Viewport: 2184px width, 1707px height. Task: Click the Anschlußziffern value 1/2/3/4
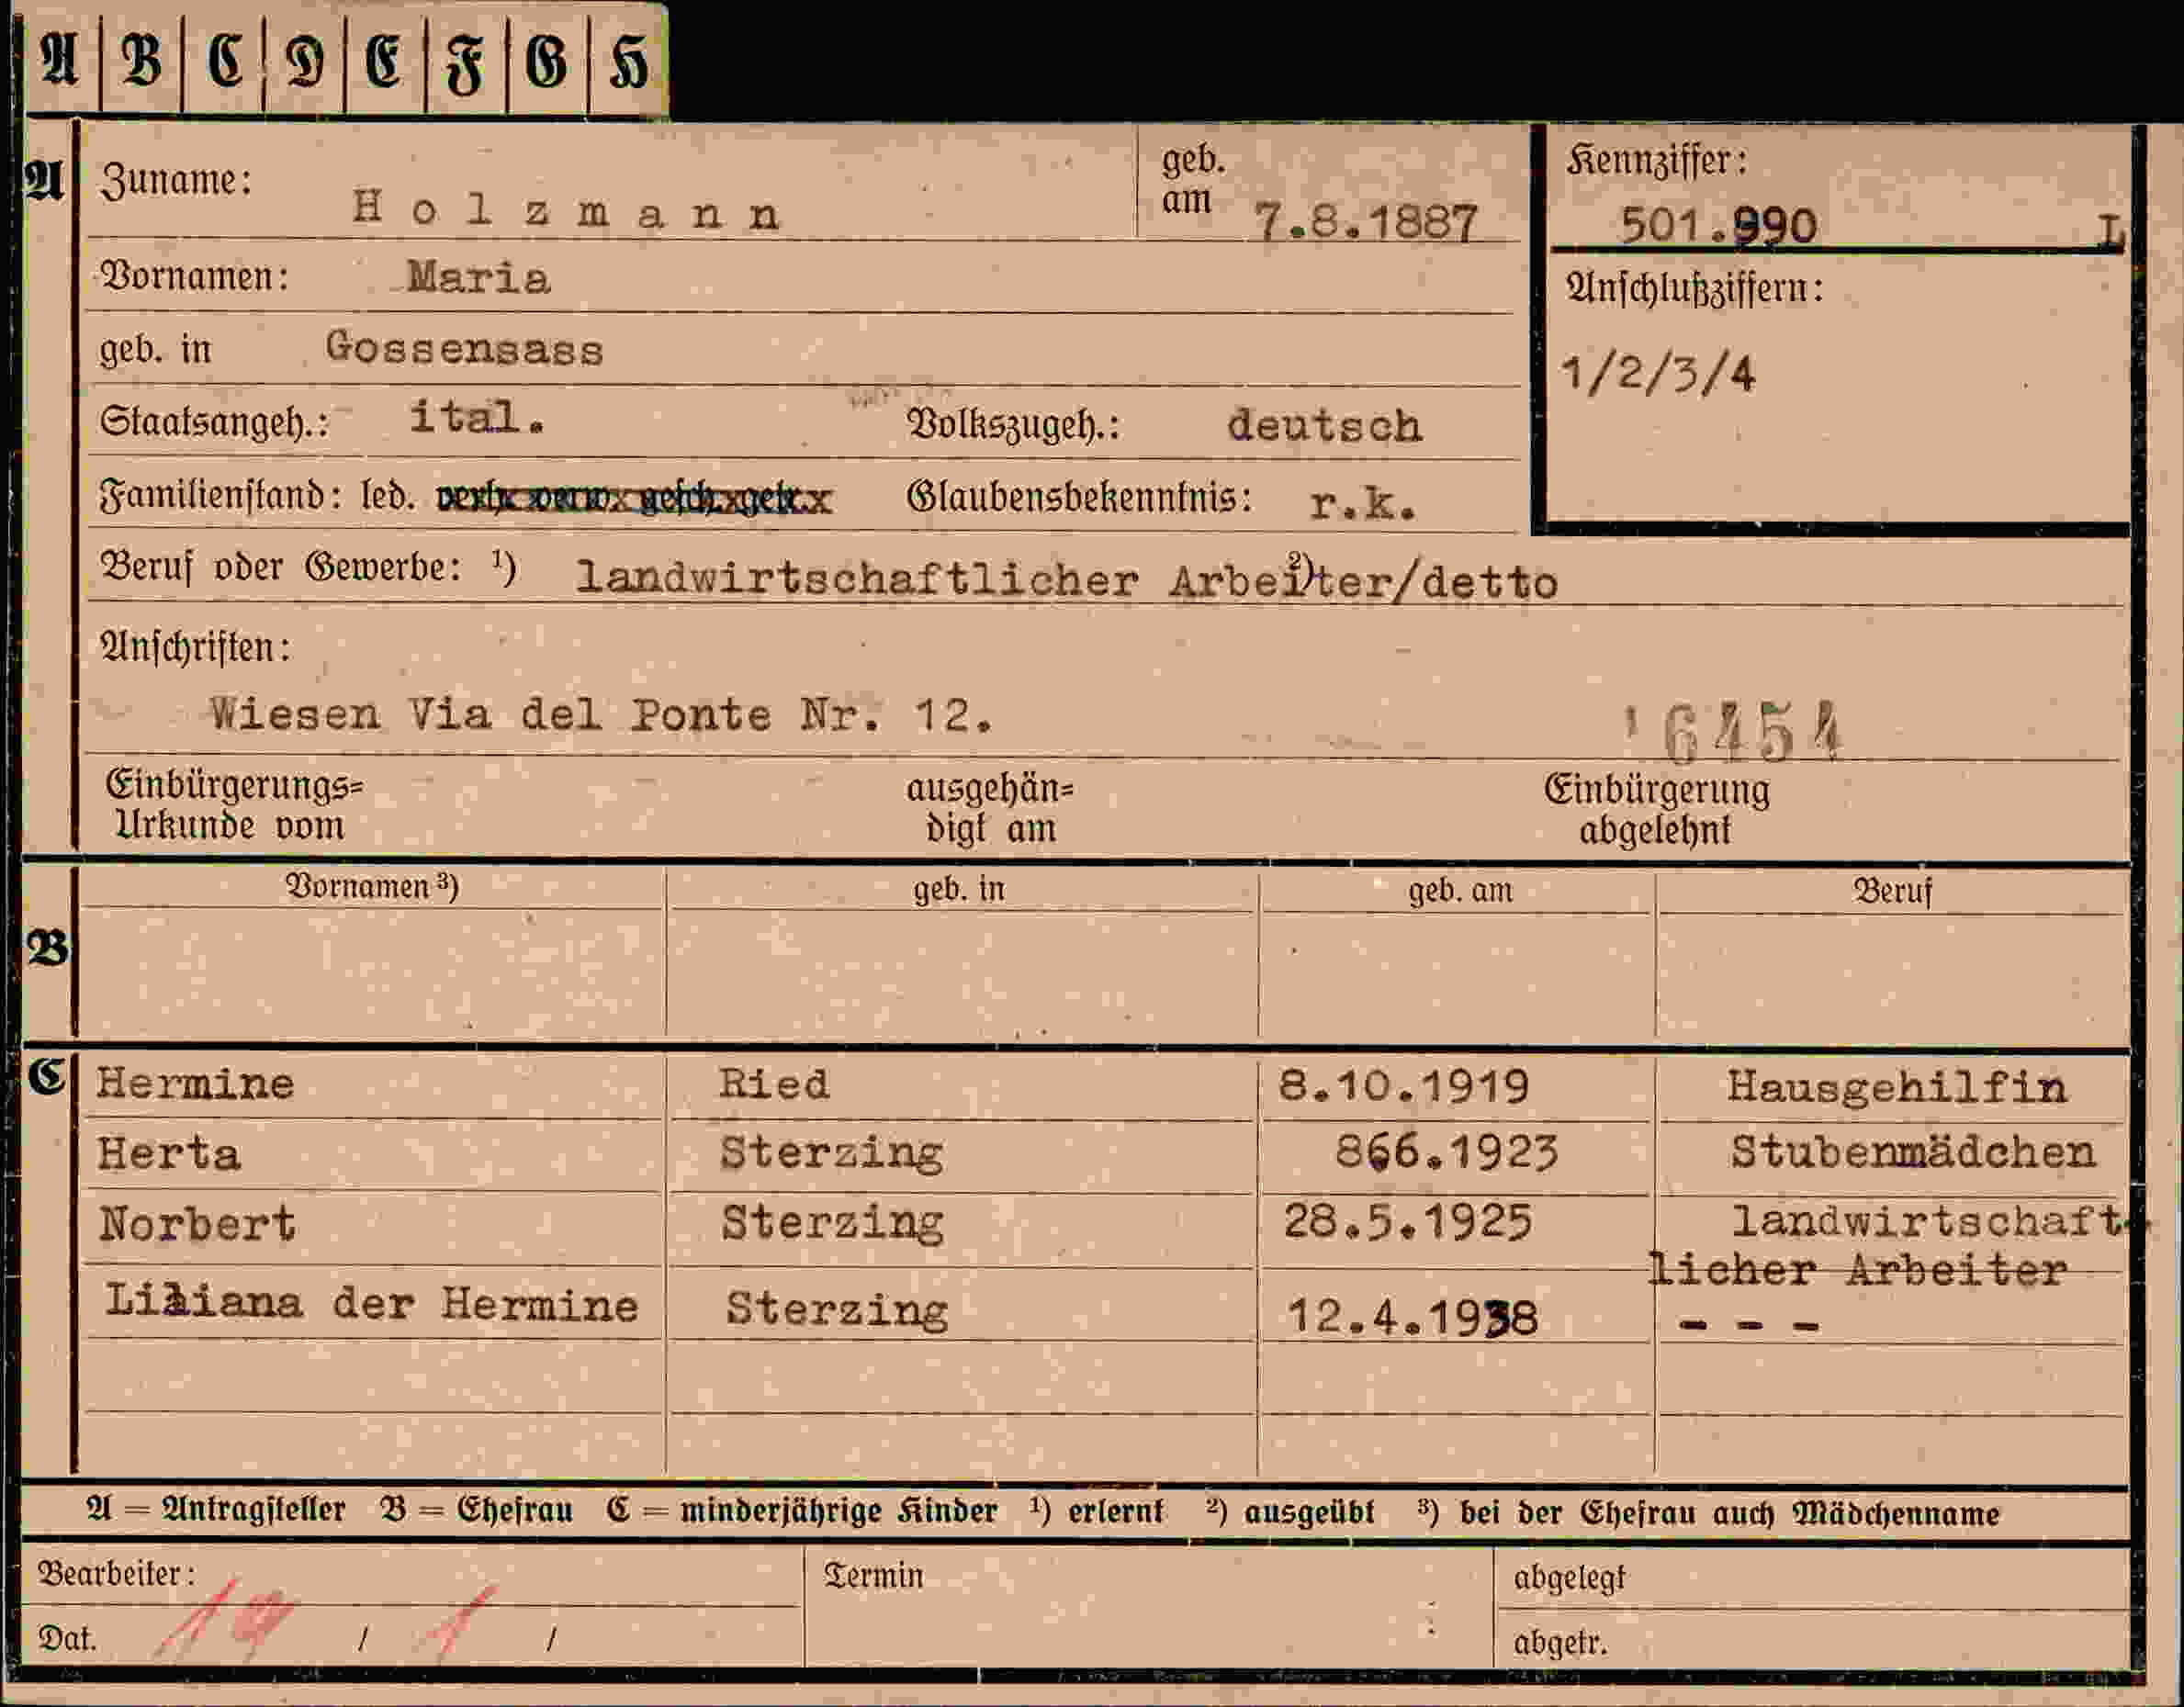(1658, 373)
